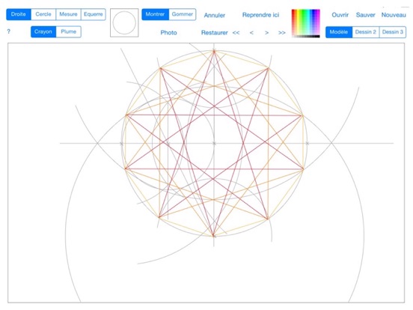Advance one step with >

click(267, 33)
